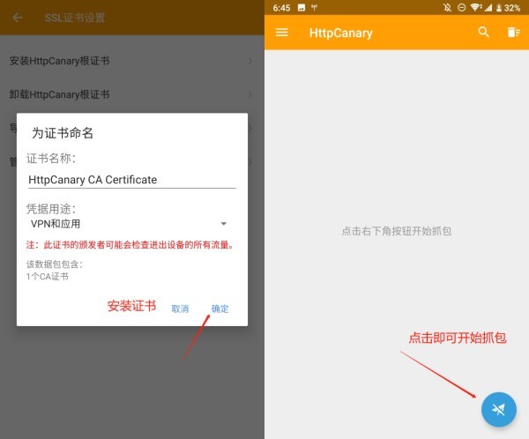Start capture with the blue floating button
Viewport: 529px width, 439px height.
[498, 409]
